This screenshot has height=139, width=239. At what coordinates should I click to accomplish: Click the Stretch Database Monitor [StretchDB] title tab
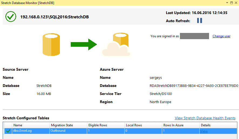[28, 3]
